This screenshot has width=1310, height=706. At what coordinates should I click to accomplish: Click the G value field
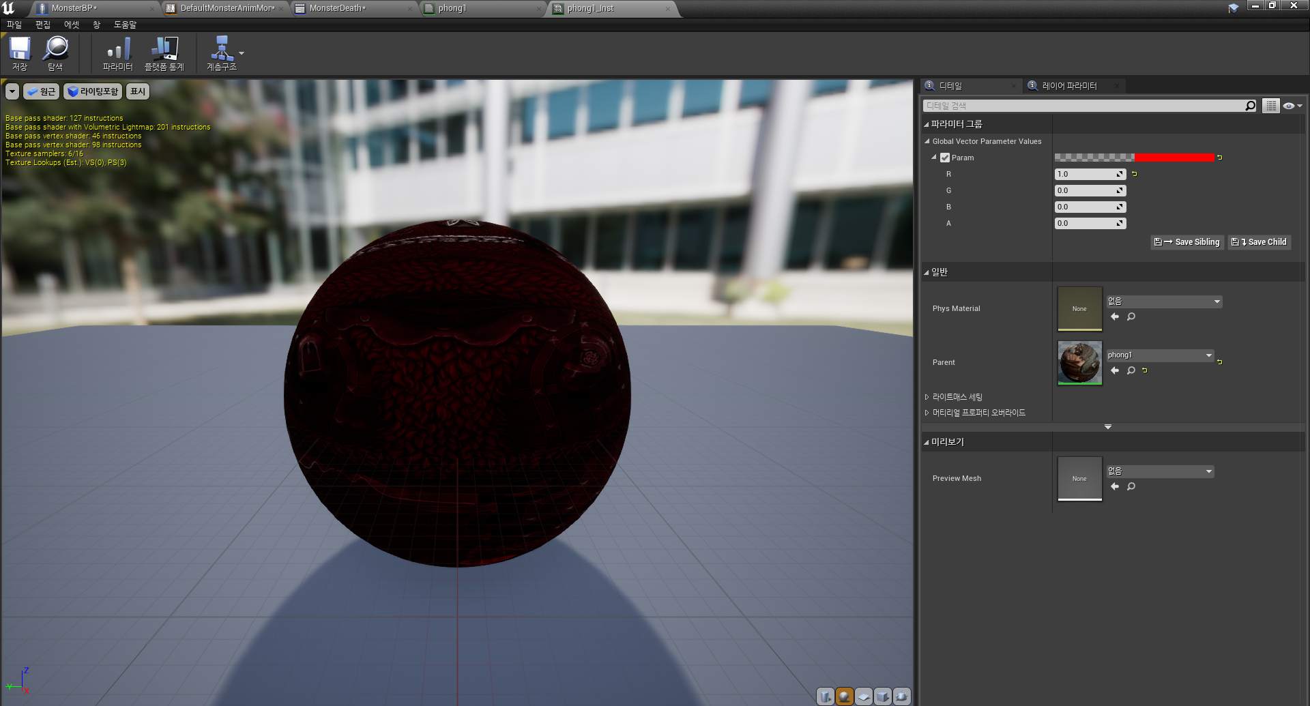click(x=1090, y=190)
